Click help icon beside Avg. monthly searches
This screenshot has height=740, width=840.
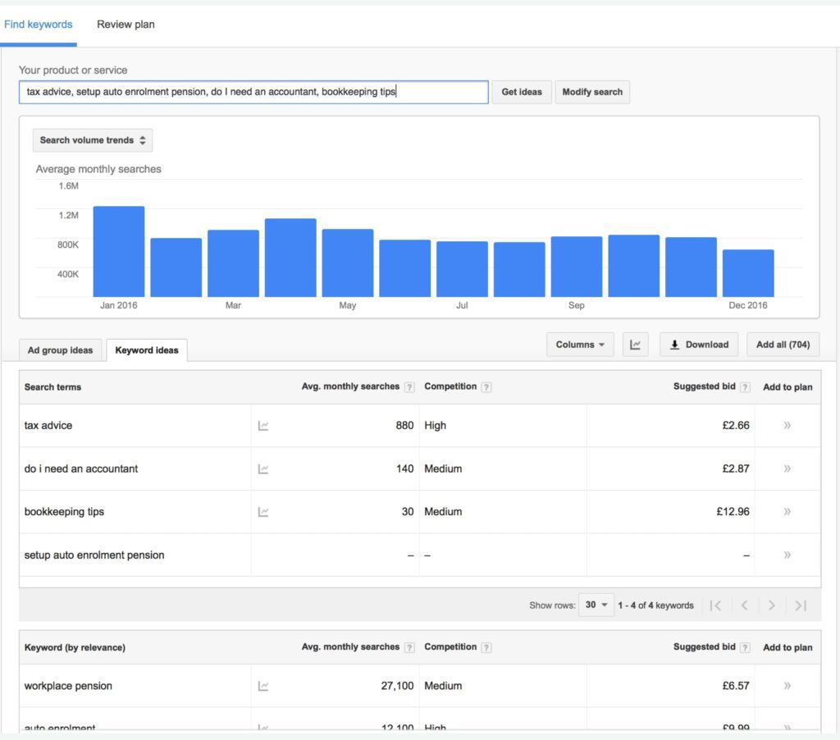(x=409, y=386)
